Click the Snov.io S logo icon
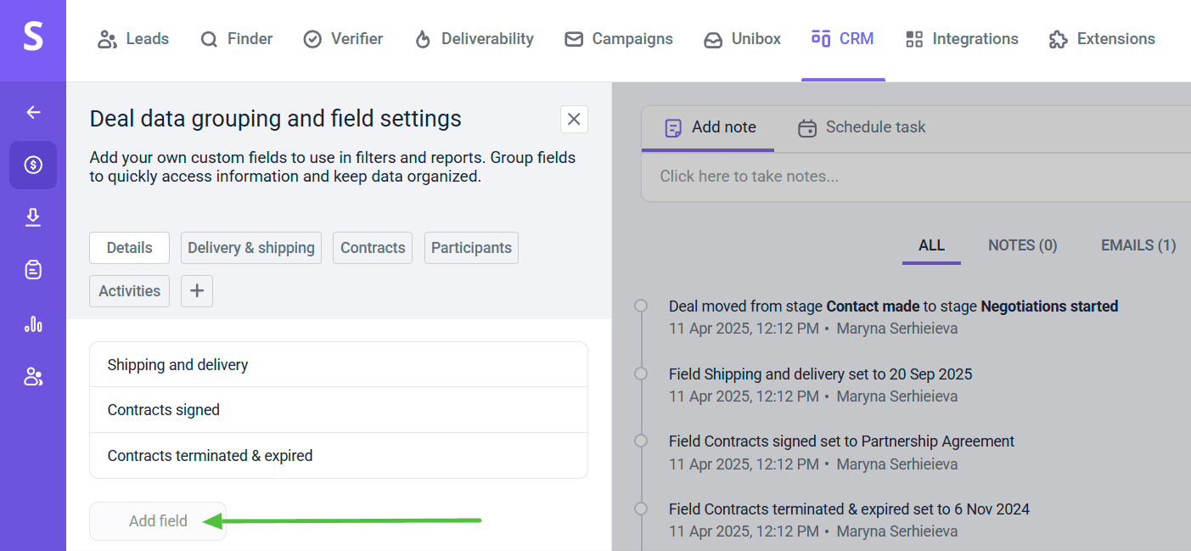The image size is (1191, 551). (33, 37)
